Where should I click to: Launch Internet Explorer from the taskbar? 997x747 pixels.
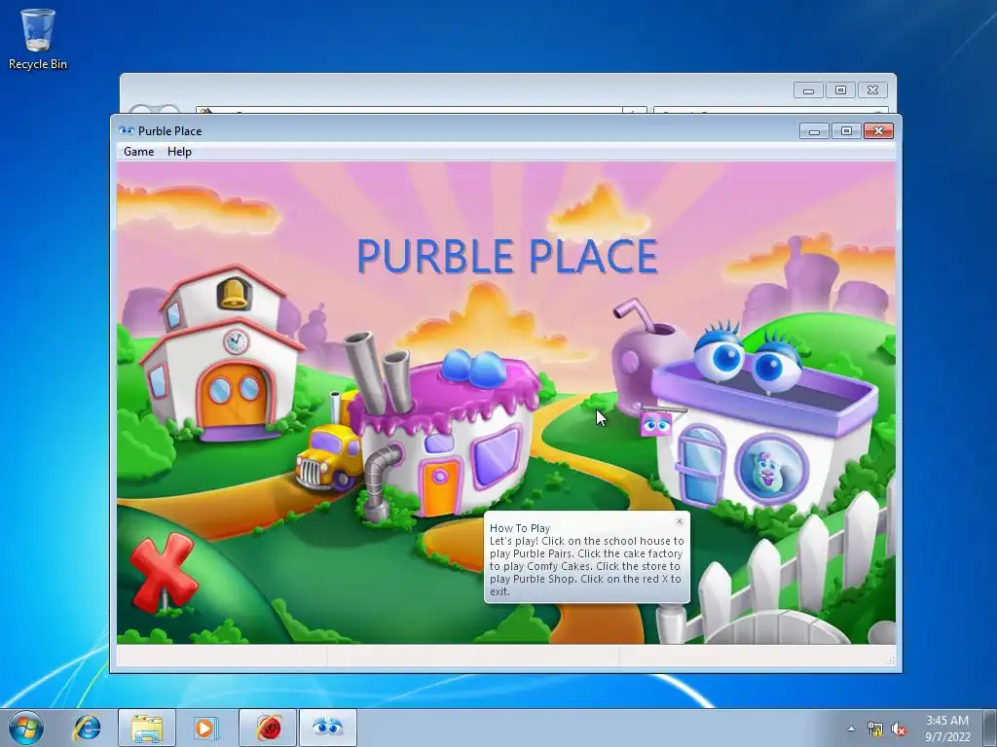[88, 728]
